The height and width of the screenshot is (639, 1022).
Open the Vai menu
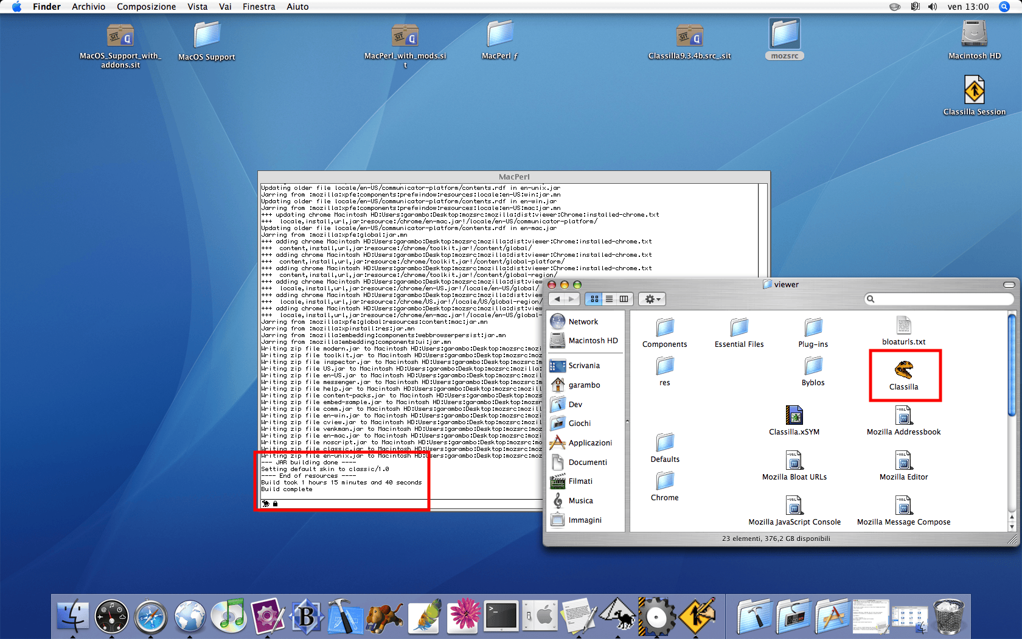(x=225, y=7)
